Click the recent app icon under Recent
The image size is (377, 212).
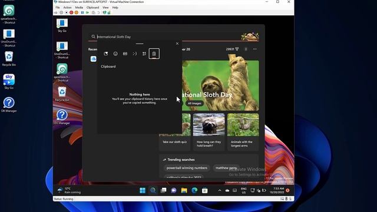(93, 59)
